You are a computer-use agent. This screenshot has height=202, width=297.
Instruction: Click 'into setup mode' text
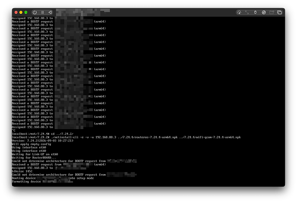(x=81, y=178)
